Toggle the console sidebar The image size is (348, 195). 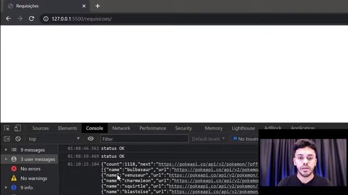tap(7, 139)
